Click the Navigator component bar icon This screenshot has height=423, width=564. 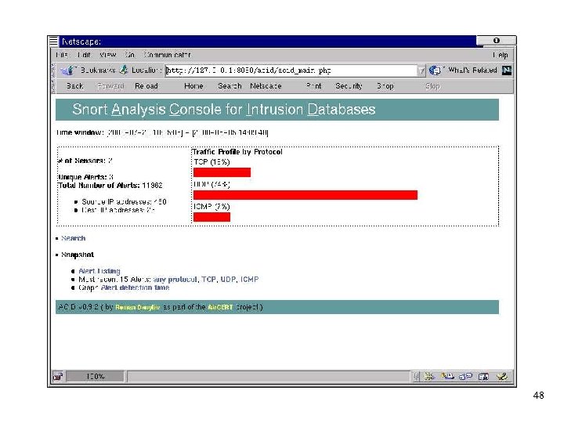tap(428, 377)
